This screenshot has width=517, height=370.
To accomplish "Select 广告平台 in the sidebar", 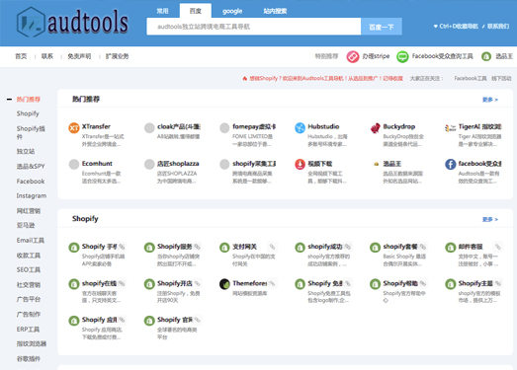I will [29, 299].
